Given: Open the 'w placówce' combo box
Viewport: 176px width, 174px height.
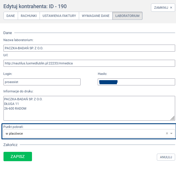Looking at the screenshot, I should [84, 133].
